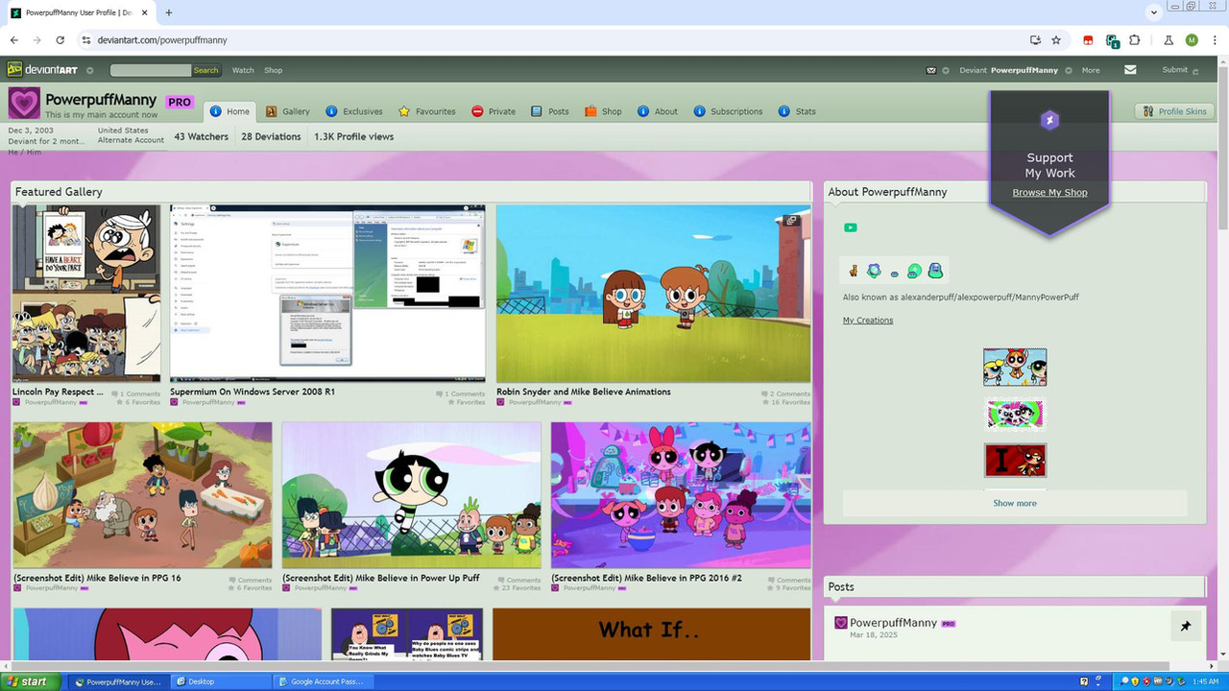Click the purple hexagon badge on shop banner
The height and width of the screenshot is (691, 1229).
[x=1049, y=120]
